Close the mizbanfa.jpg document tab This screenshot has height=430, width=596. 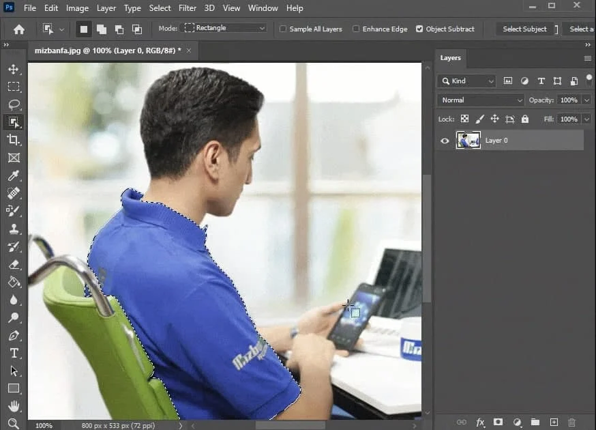(188, 51)
